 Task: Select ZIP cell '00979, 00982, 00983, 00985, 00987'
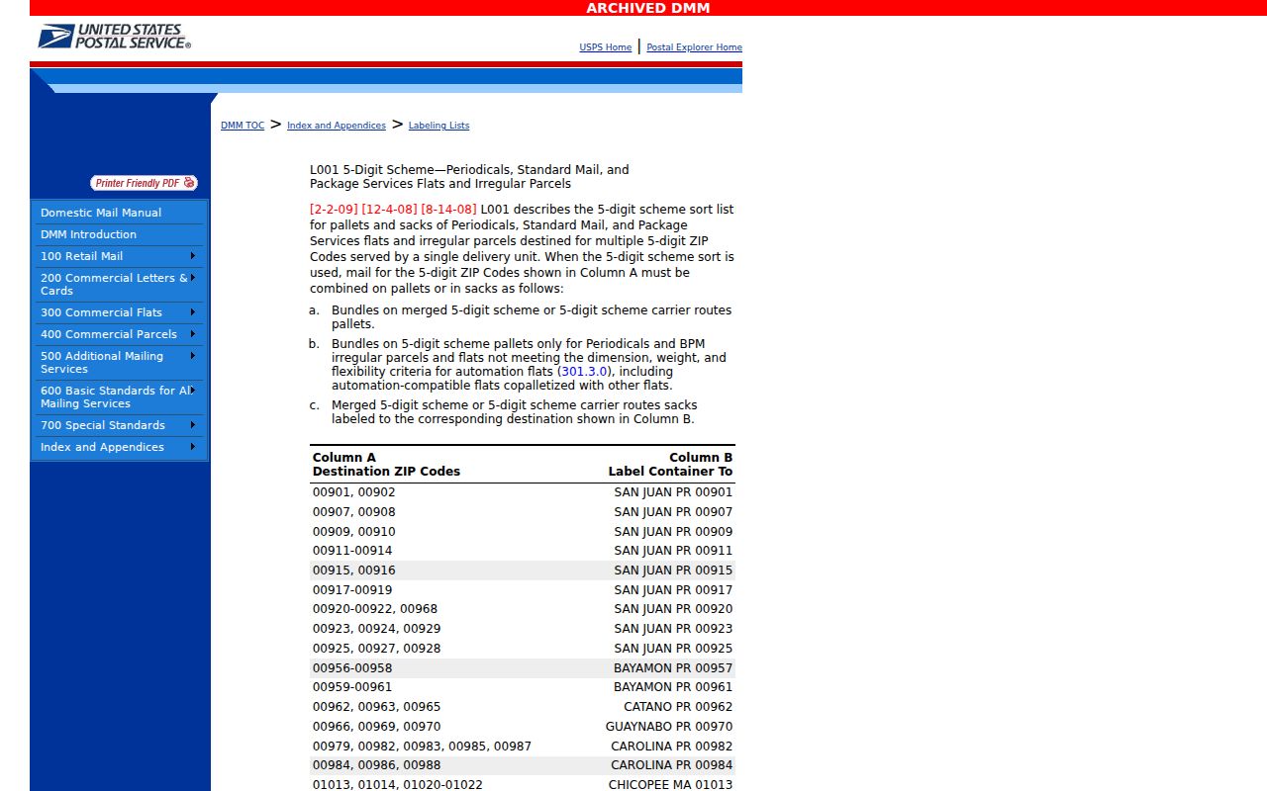coord(422,747)
